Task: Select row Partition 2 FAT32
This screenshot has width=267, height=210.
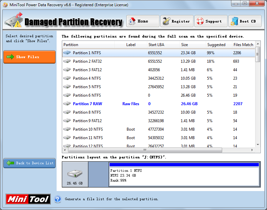Action: (x=158, y=61)
